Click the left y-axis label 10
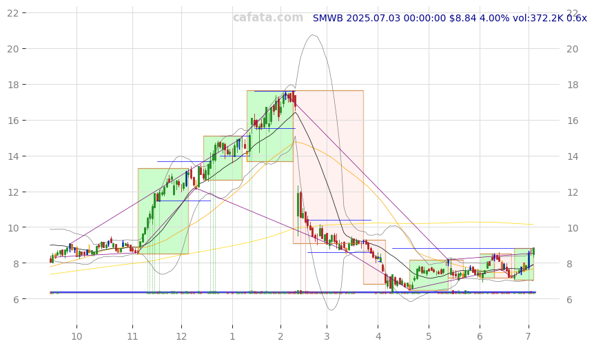594x348 pixels. pos(13,227)
